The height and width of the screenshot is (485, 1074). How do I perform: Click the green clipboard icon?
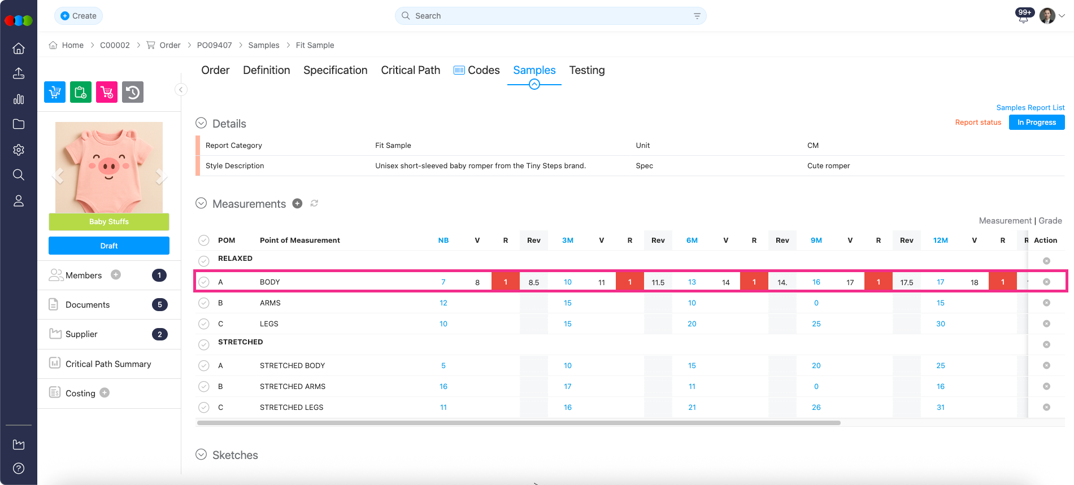(81, 92)
